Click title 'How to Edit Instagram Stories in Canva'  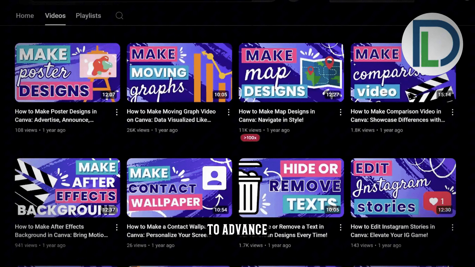392,231
